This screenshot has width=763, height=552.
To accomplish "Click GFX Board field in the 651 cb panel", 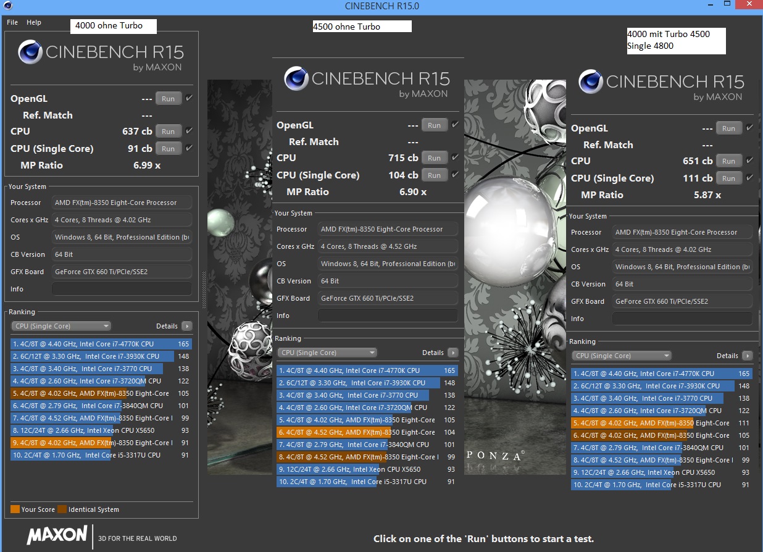I will coord(682,301).
